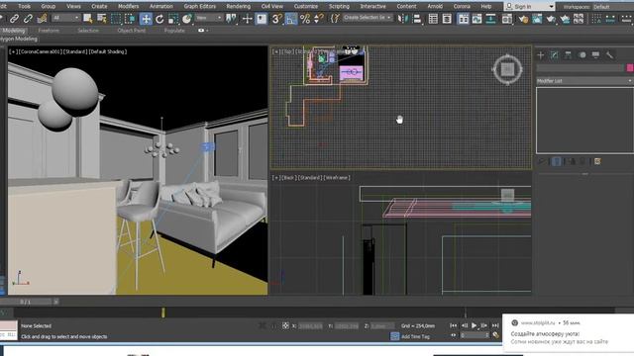Click CoronaCamera001 viewport label menu

(40, 51)
